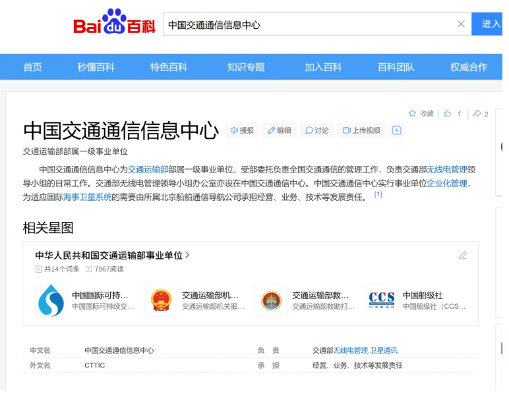Open the 权威合作 nav tab
The width and height of the screenshot is (509, 401).
click(x=469, y=67)
